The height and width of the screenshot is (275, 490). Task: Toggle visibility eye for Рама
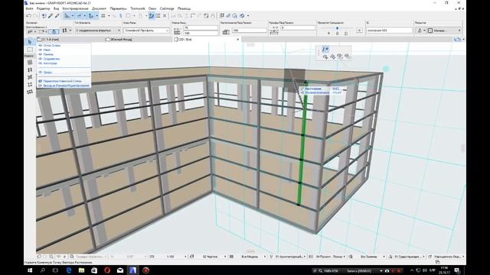click(40, 50)
